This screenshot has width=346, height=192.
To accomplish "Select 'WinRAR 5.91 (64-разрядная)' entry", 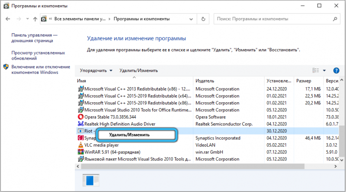I will pos(112,152).
